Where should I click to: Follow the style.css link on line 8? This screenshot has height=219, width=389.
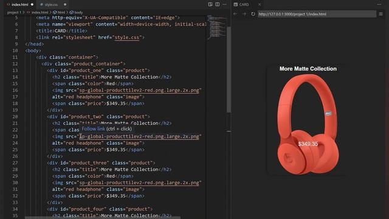(127, 38)
